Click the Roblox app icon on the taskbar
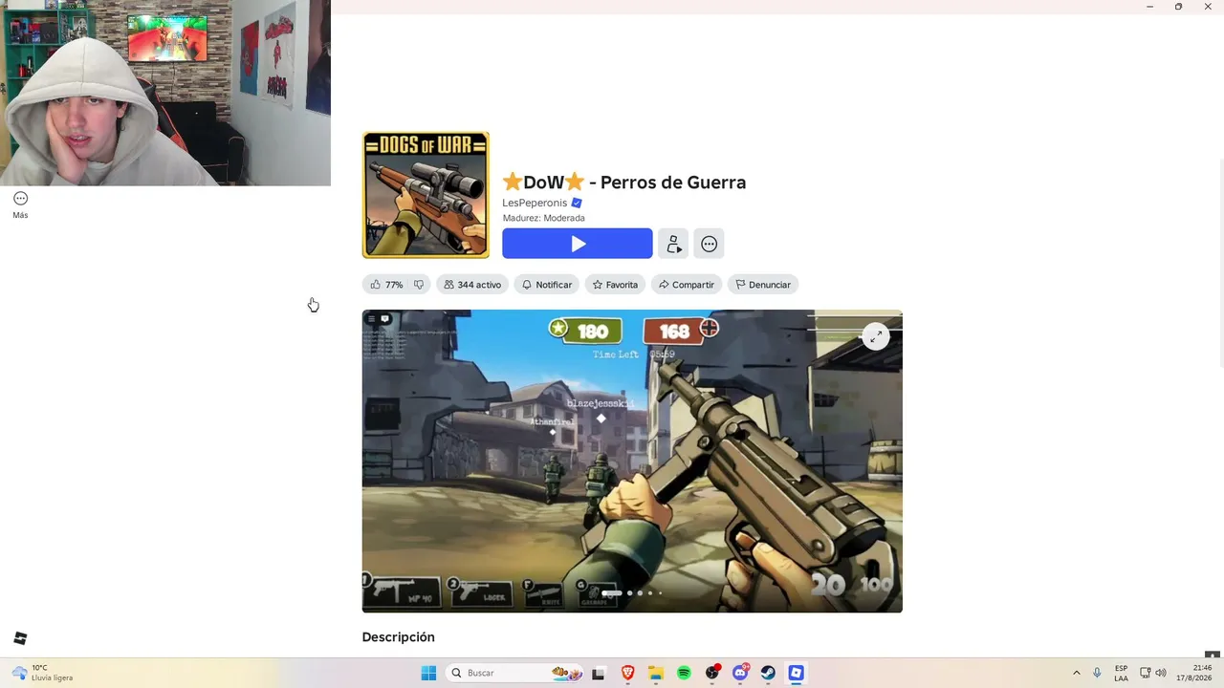Screen dimensions: 1224x688 coord(796,673)
